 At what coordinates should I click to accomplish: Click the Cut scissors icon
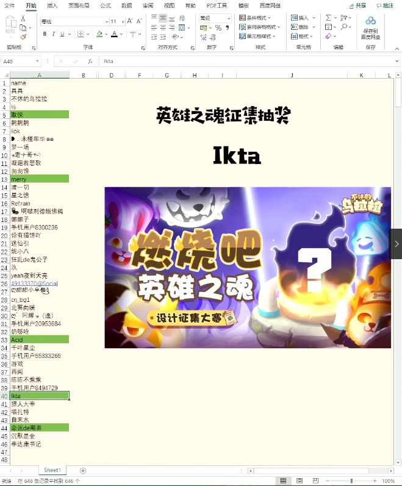[23, 18]
